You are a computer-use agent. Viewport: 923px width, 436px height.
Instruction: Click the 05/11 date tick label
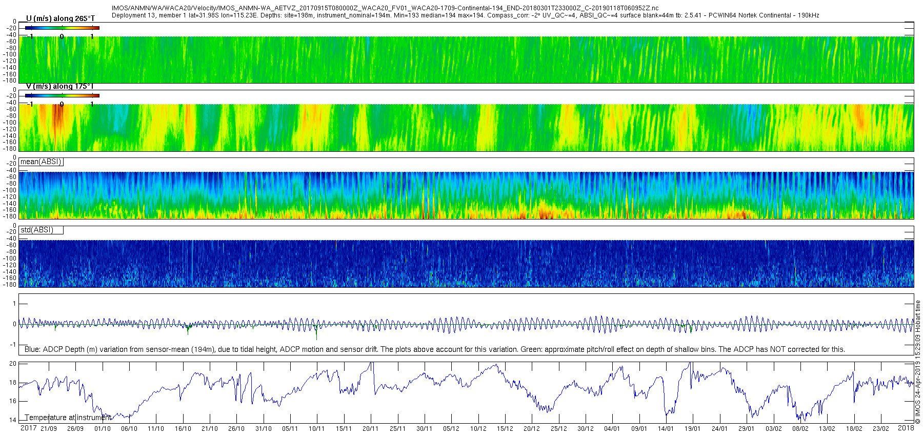(x=290, y=429)
